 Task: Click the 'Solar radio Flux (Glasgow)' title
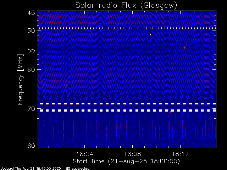point(126,6)
